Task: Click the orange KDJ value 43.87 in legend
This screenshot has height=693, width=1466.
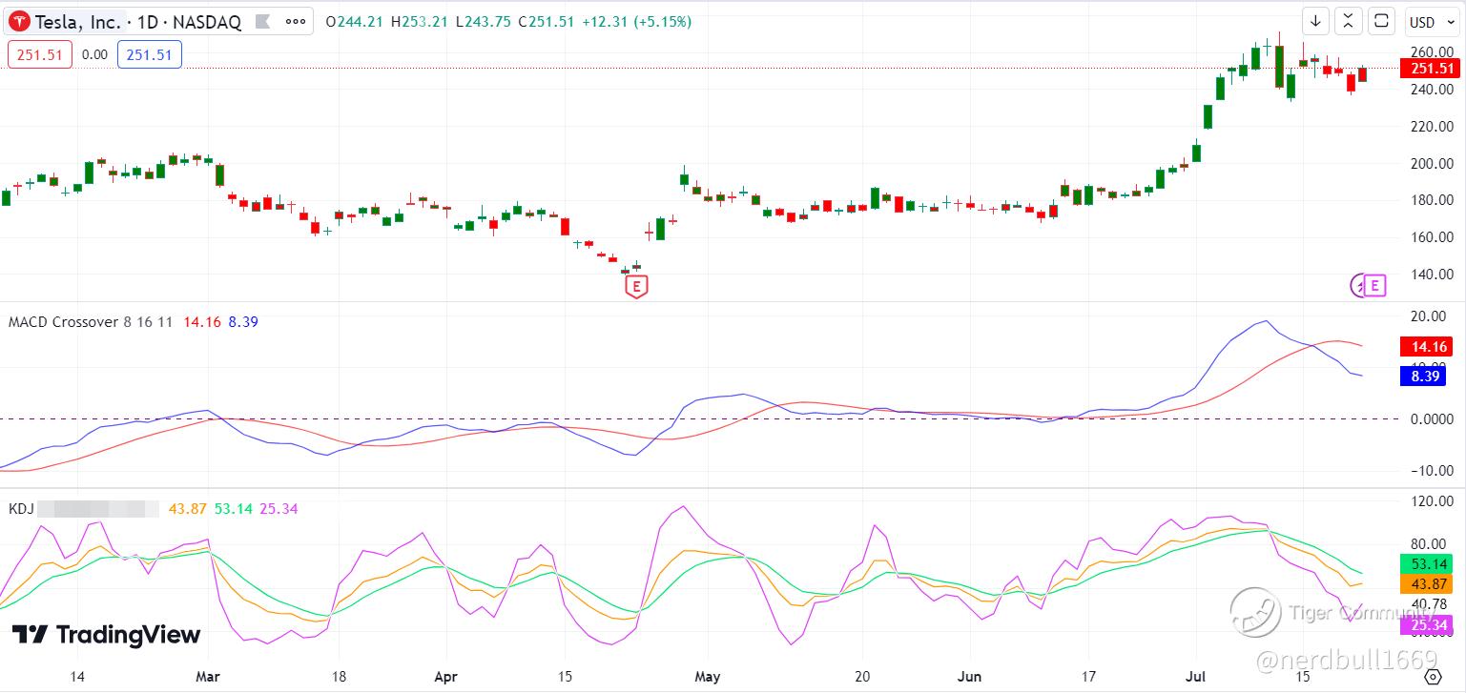Action: coord(187,509)
